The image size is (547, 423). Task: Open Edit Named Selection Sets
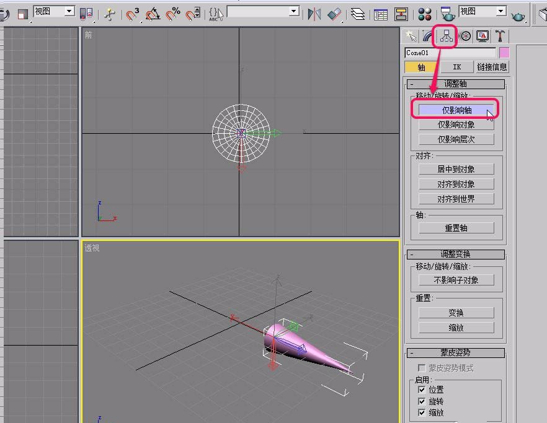coord(216,14)
